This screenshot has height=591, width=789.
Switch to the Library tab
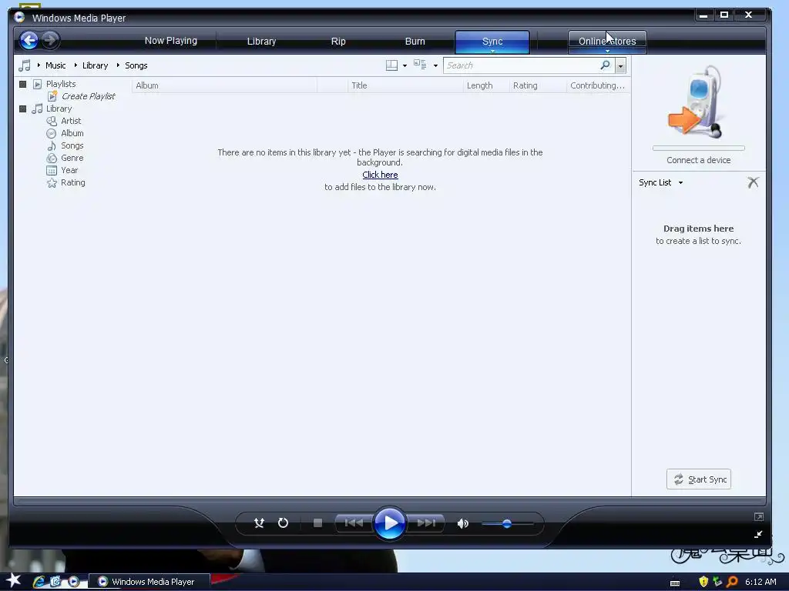[261, 42]
